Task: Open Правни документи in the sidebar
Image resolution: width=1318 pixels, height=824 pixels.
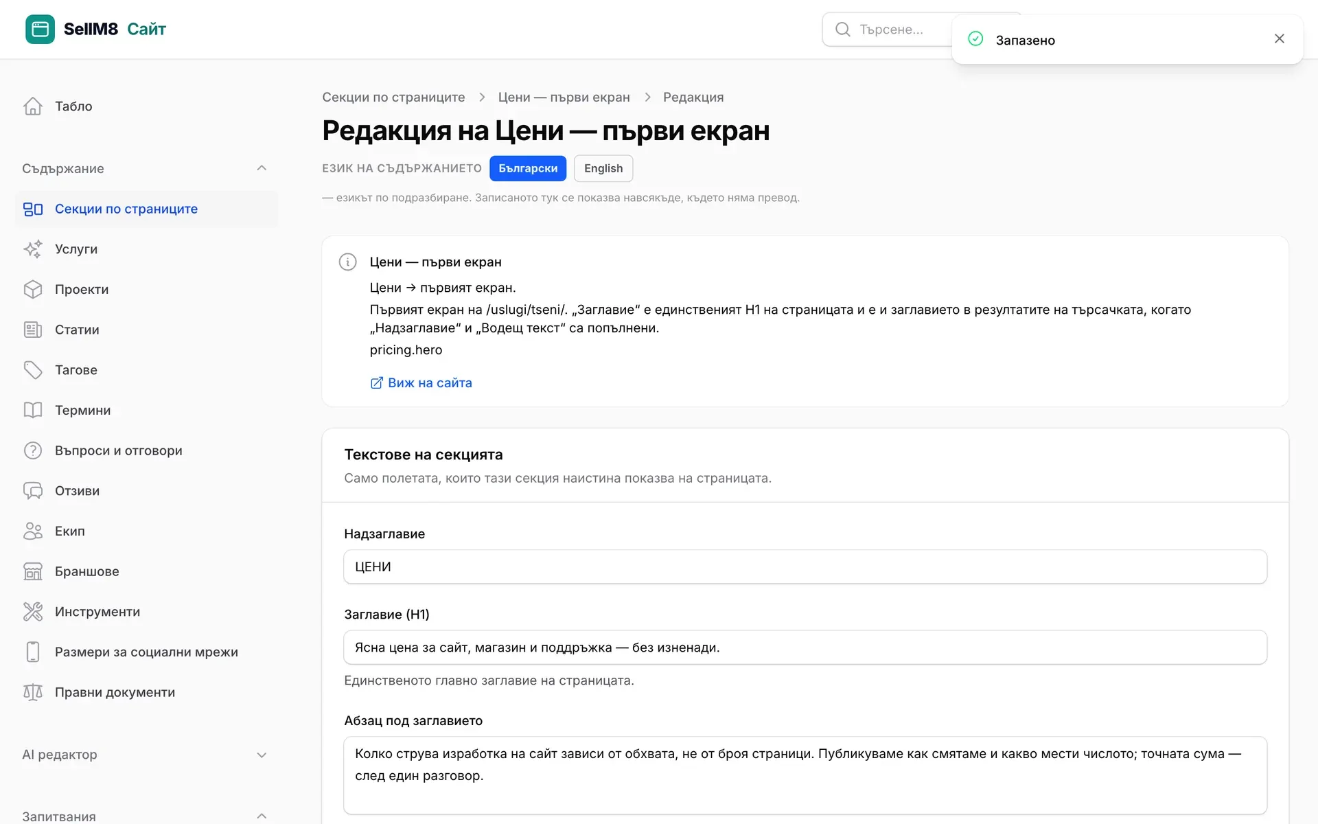Action: [147, 692]
